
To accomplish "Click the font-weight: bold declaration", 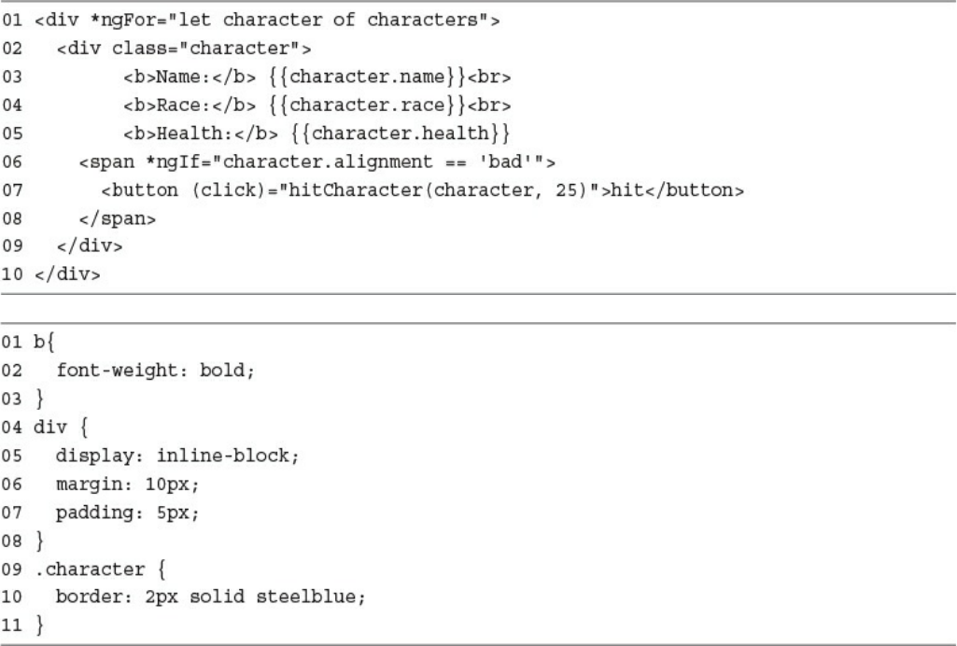I will (x=156, y=371).
